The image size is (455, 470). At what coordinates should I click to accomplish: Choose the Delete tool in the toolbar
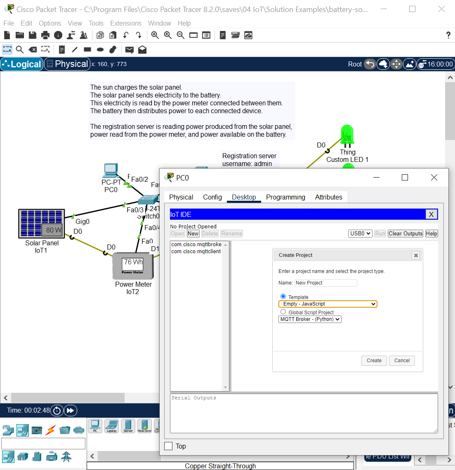pos(33,50)
